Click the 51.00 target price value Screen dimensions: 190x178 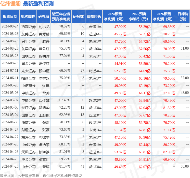click(x=185, y=48)
